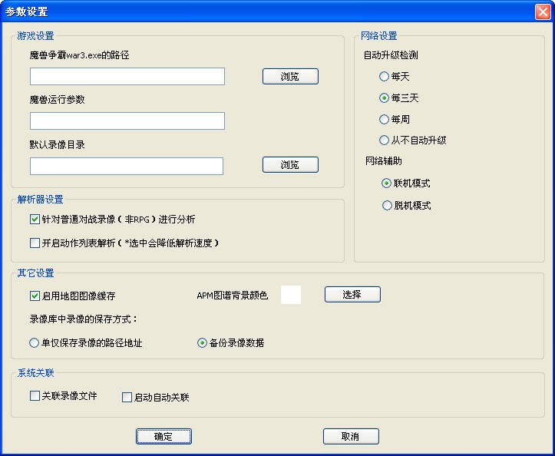Click the 游戏设置 group title
Image resolution: width=555 pixels, height=456 pixels.
(35, 36)
